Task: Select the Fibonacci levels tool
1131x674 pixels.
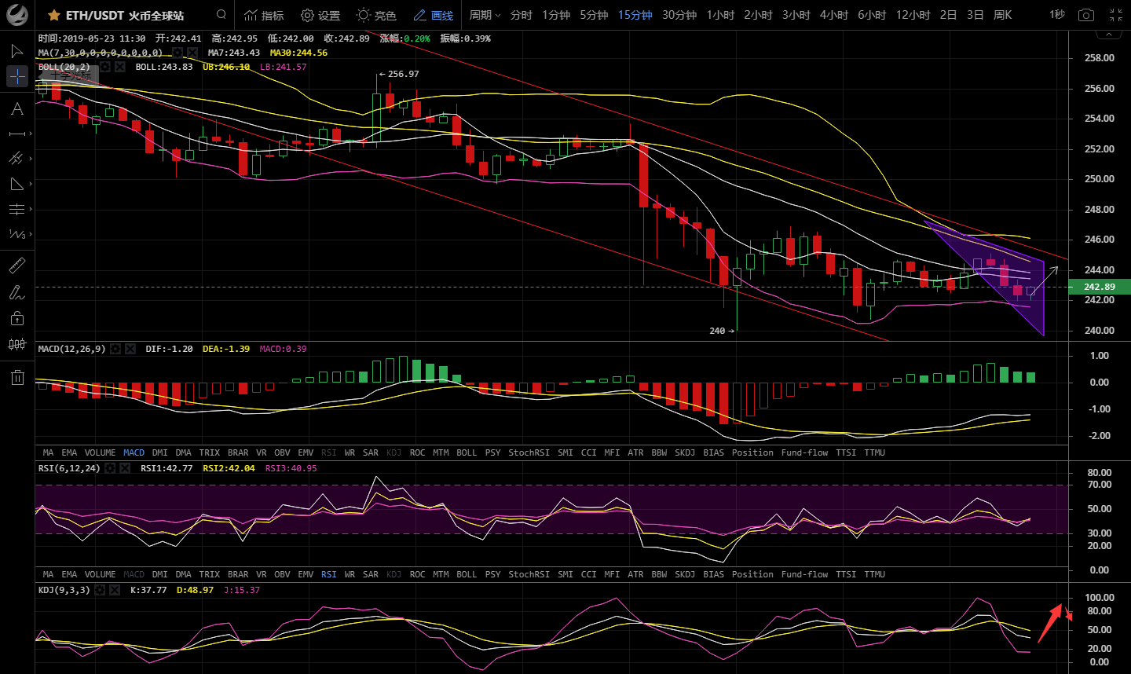Action: [x=16, y=209]
